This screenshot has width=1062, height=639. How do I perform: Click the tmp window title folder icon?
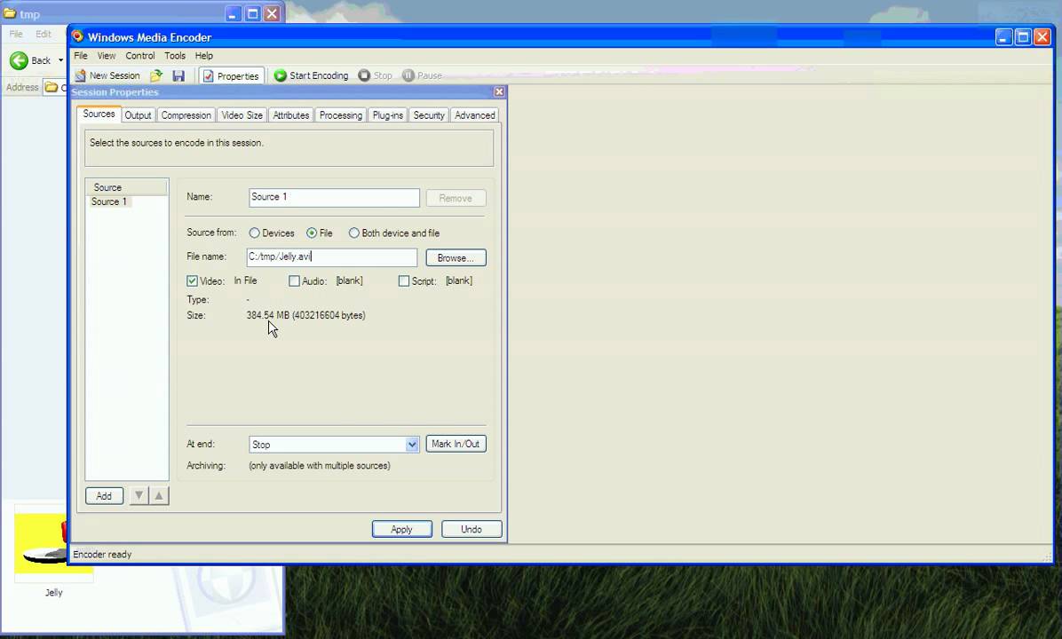[x=10, y=12]
